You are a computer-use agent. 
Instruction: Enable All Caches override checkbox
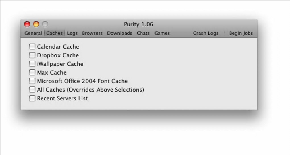[x=32, y=90]
